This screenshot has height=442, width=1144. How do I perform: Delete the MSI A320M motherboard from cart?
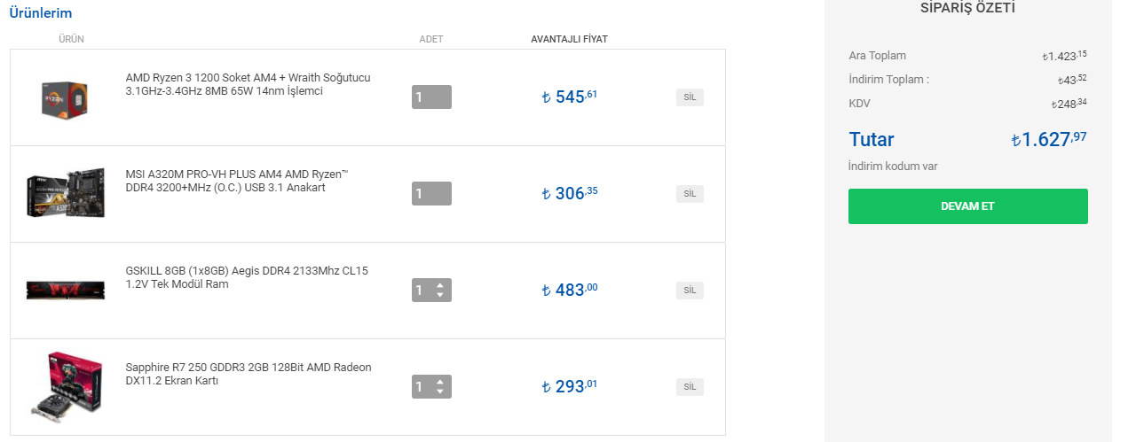pos(690,193)
